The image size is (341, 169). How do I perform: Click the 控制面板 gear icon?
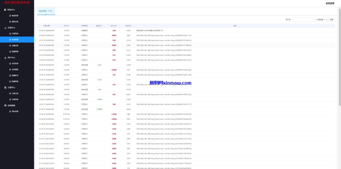pyautogui.click(x=5, y=105)
